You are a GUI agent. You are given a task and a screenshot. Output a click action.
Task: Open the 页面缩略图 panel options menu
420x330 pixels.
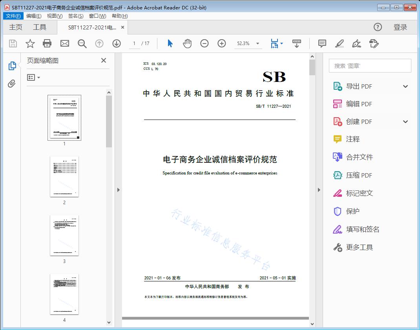33,77
